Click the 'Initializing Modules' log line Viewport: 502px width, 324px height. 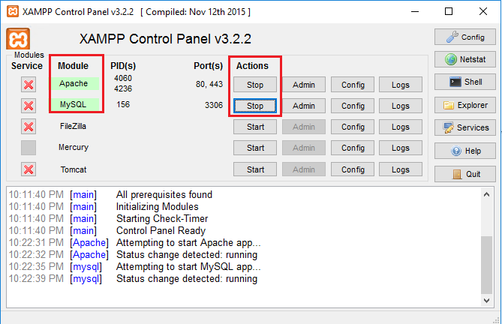(157, 206)
